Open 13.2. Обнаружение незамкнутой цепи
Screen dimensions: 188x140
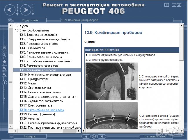(45, 39)
